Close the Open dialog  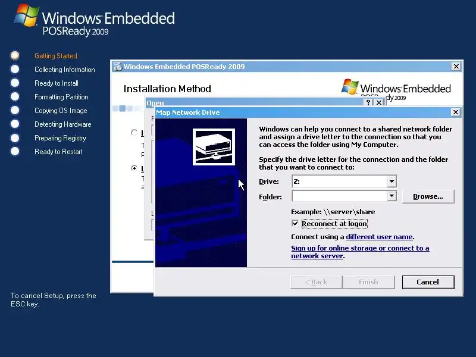pos(379,102)
